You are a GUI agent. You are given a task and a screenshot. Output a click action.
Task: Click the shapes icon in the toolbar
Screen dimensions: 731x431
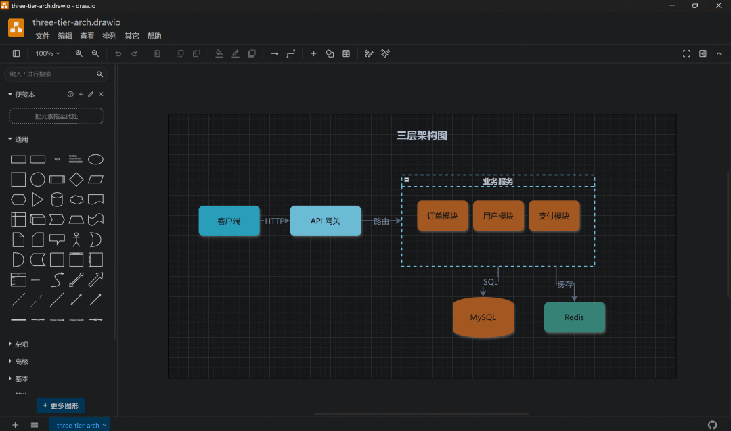(330, 53)
